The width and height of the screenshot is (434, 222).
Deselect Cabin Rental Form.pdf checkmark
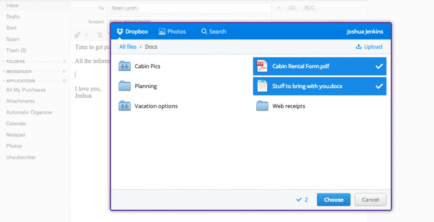tap(379, 67)
